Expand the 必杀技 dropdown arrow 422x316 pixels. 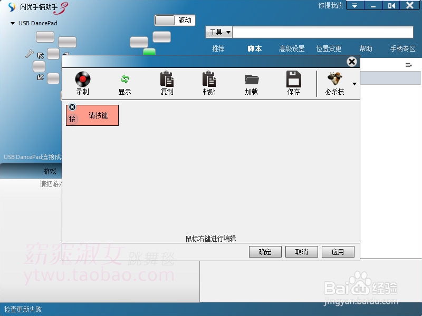pyautogui.click(x=354, y=83)
